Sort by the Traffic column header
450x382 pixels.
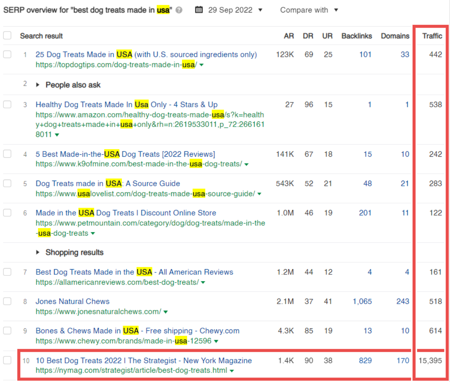(432, 36)
